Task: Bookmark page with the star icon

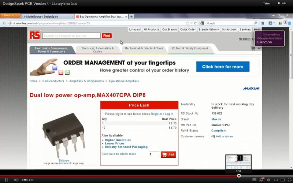Action: pyautogui.click(x=188, y=23)
